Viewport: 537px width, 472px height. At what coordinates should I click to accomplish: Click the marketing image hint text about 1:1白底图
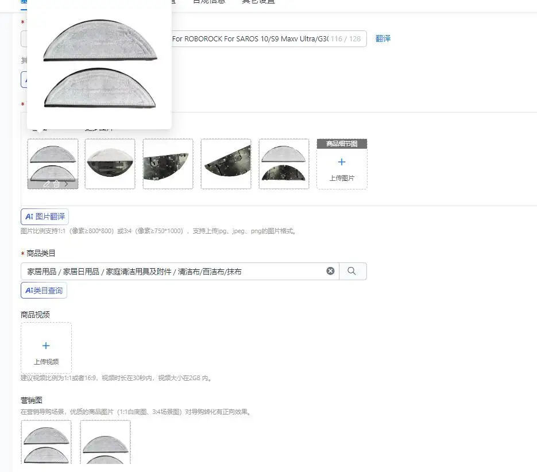[x=136, y=412]
